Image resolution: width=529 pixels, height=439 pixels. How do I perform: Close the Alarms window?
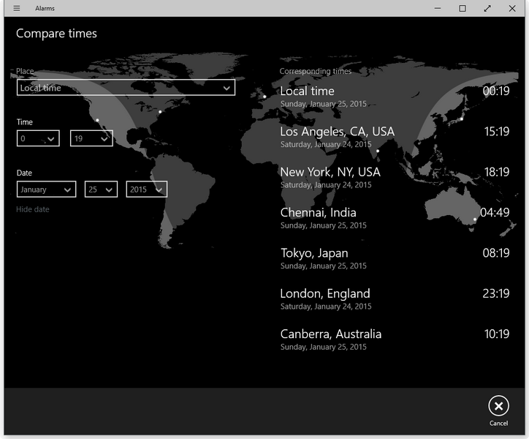512,9
